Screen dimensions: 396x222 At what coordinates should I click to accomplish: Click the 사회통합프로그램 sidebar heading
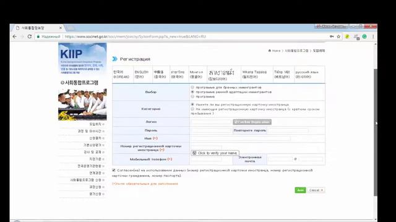[80, 83]
